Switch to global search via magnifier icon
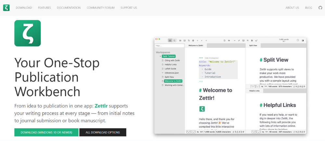Image resolution: width=325 pixels, height=141 pixels. [174, 41]
